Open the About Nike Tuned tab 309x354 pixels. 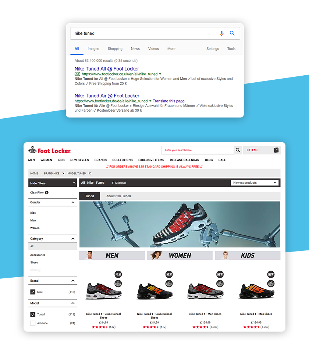pos(118,196)
